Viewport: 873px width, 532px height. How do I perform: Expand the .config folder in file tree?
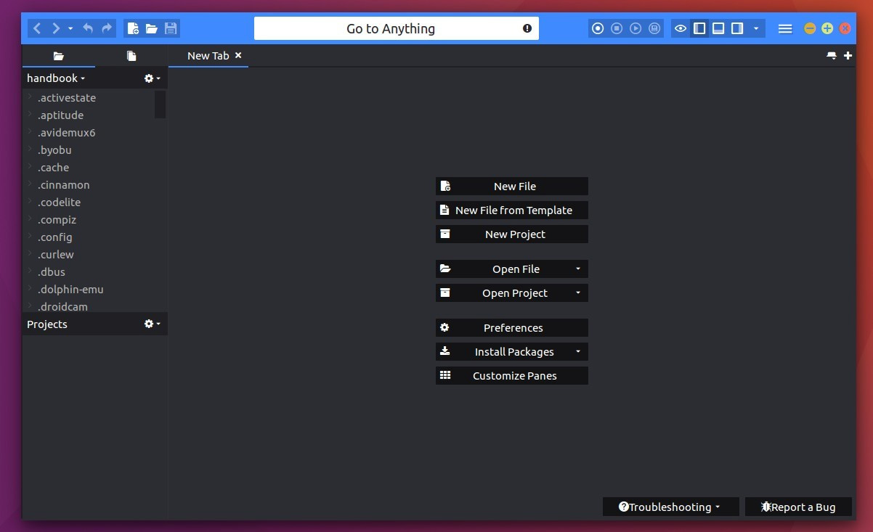coord(30,237)
